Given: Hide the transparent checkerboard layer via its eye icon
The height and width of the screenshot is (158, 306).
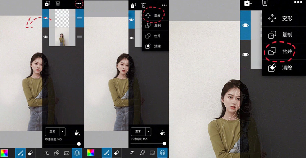Looking at the screenshot, I should [x=45, y=18].
